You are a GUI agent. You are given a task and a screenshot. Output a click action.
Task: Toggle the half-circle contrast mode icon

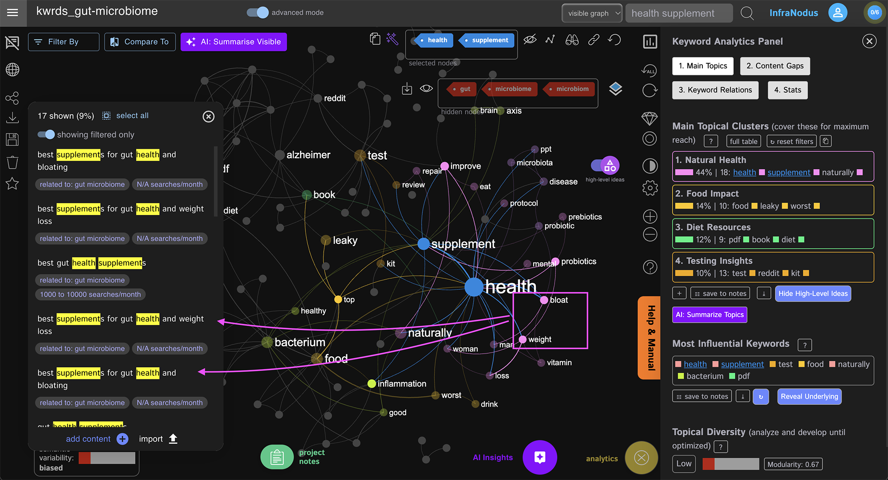pos(650,166)
